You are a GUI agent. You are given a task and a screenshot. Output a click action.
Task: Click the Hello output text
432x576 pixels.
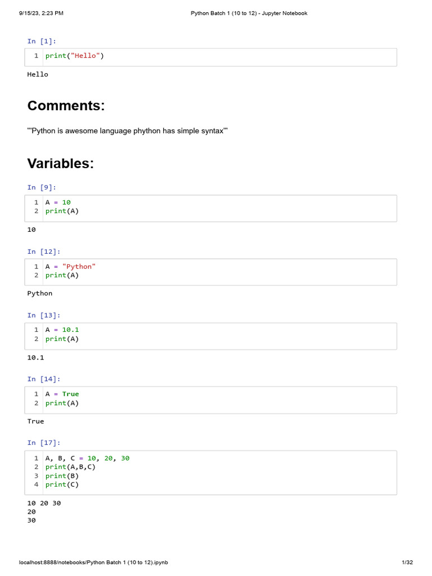point(38,74)
